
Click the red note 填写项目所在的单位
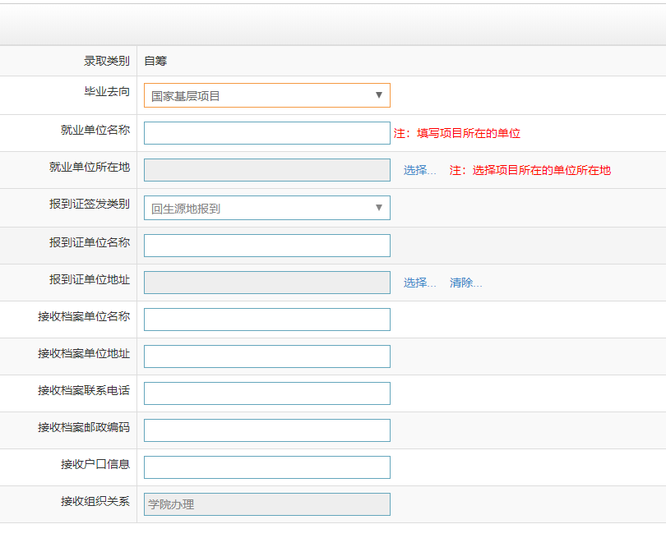469,133
